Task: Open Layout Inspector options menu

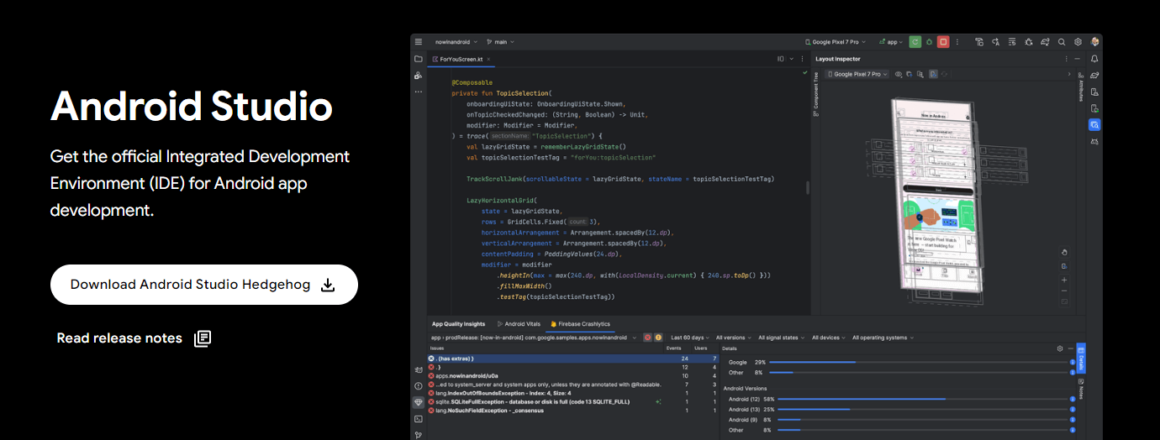Action: tap(1067, 59)
